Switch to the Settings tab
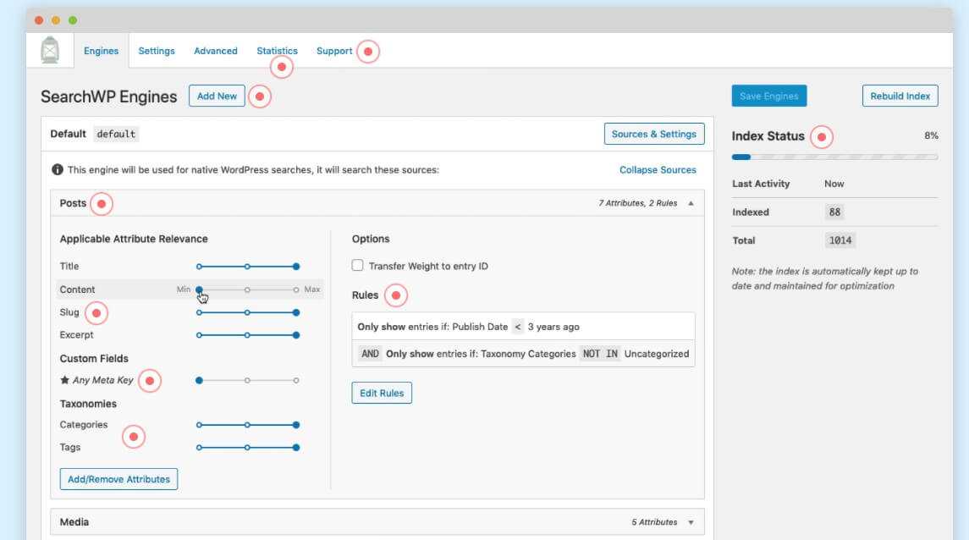This screenshot has width=969, height=540. [x=157, y=51]
